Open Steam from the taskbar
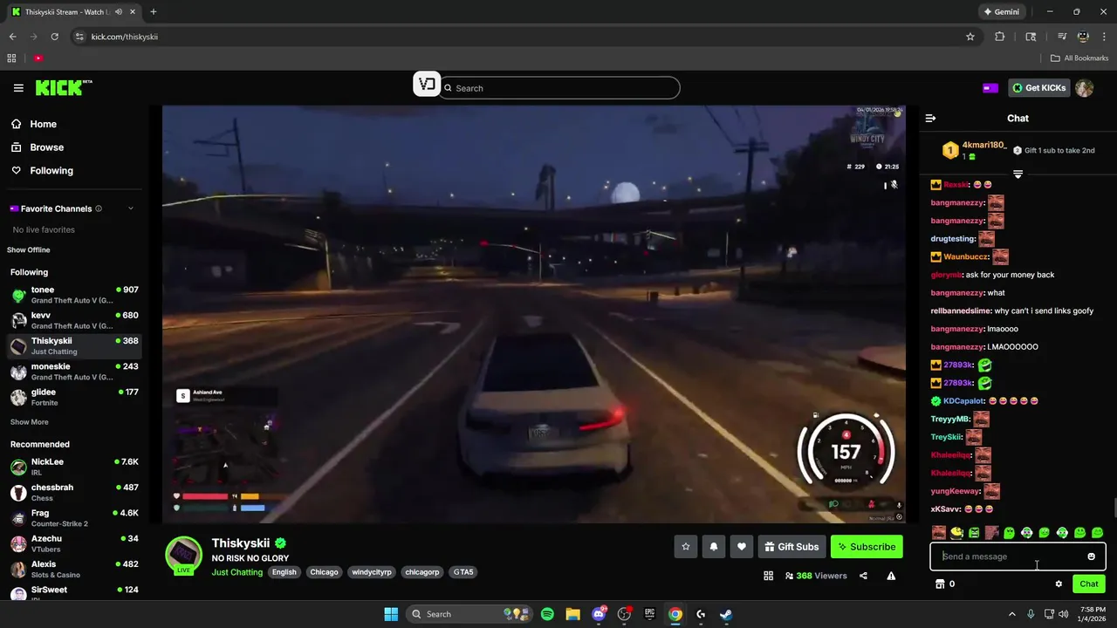The height and width of the screenshot is (628, 1117). point(726,614)
